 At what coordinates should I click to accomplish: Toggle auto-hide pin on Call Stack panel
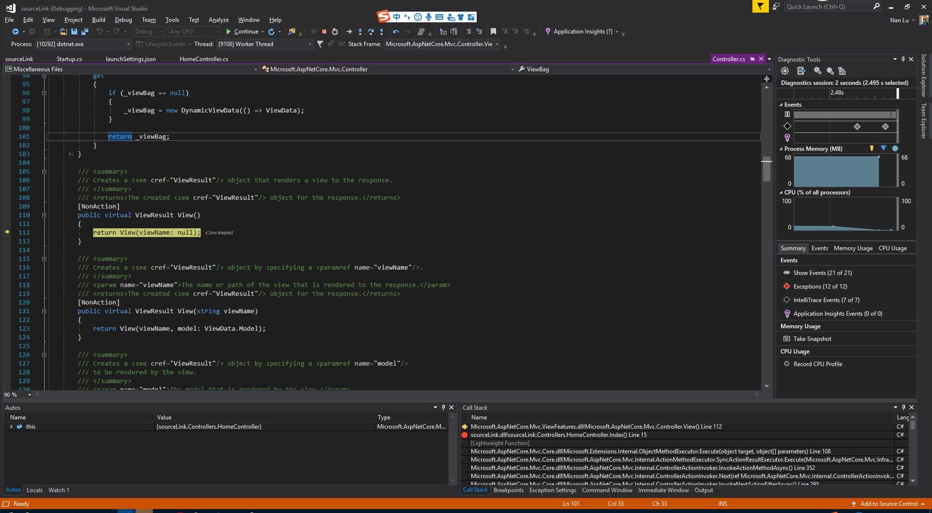point(903,407)
